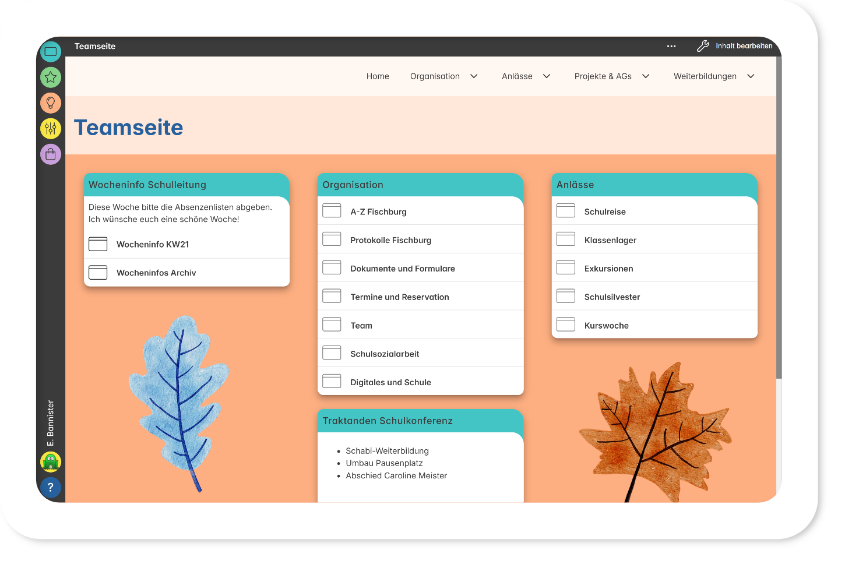Open the Klassenlager page
This screenshot has height=571, width=845.
[x=610, y=240]
